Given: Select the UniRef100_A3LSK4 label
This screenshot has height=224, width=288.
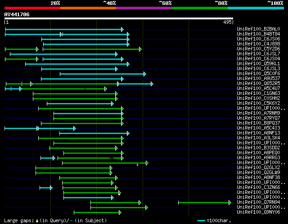Looking at the screenshot, I should click(x=258, y=138).
